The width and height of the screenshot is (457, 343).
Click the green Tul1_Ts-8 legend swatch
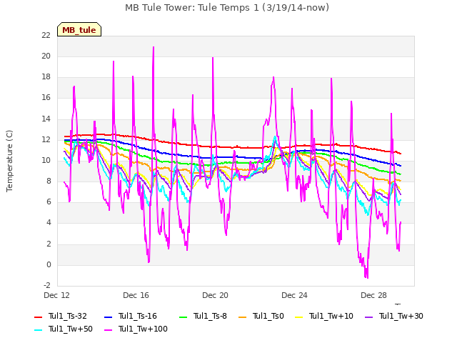[x=183, y=317]
